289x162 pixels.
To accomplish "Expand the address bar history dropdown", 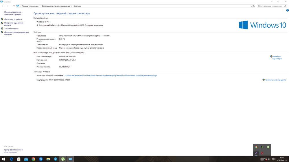I will tap(251, 6).
